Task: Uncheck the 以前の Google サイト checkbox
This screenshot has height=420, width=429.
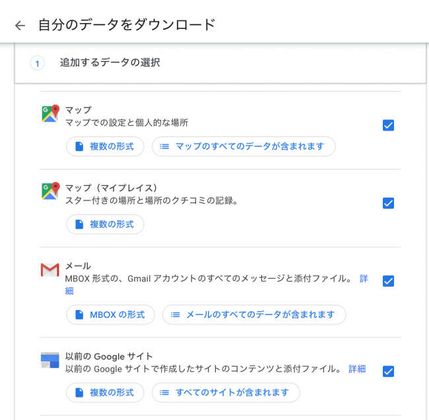Action: pyautogui.click(x=388, y=371)
